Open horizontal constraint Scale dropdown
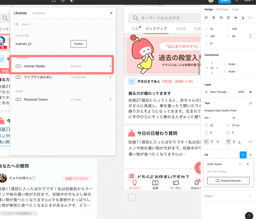Screen dimensions: 256x219 pos(233,64)
